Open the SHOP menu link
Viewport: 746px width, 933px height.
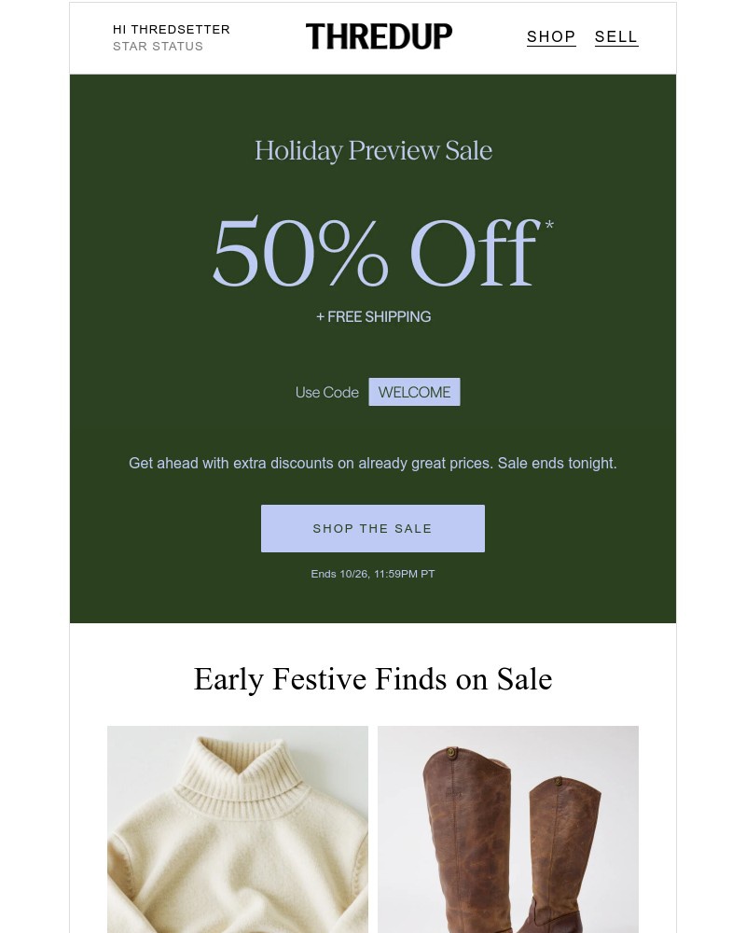click(x=551, y=36)
